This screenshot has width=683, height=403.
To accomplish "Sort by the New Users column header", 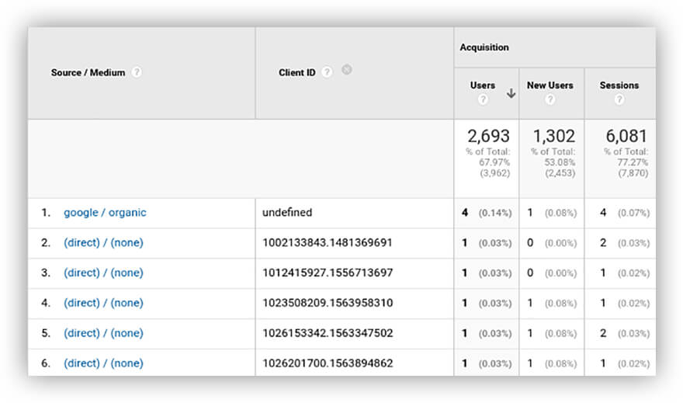I will (550, 85).
